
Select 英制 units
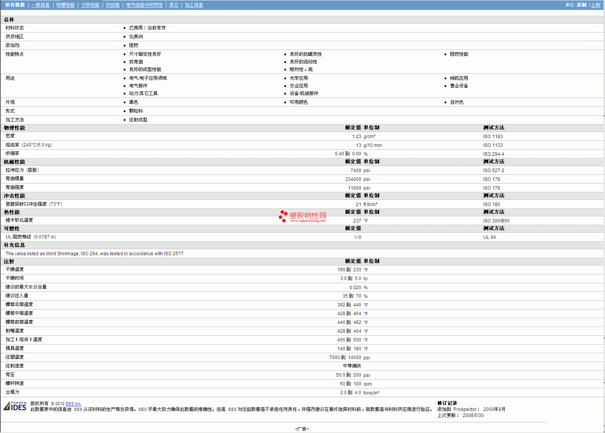[x=581, y=5]
